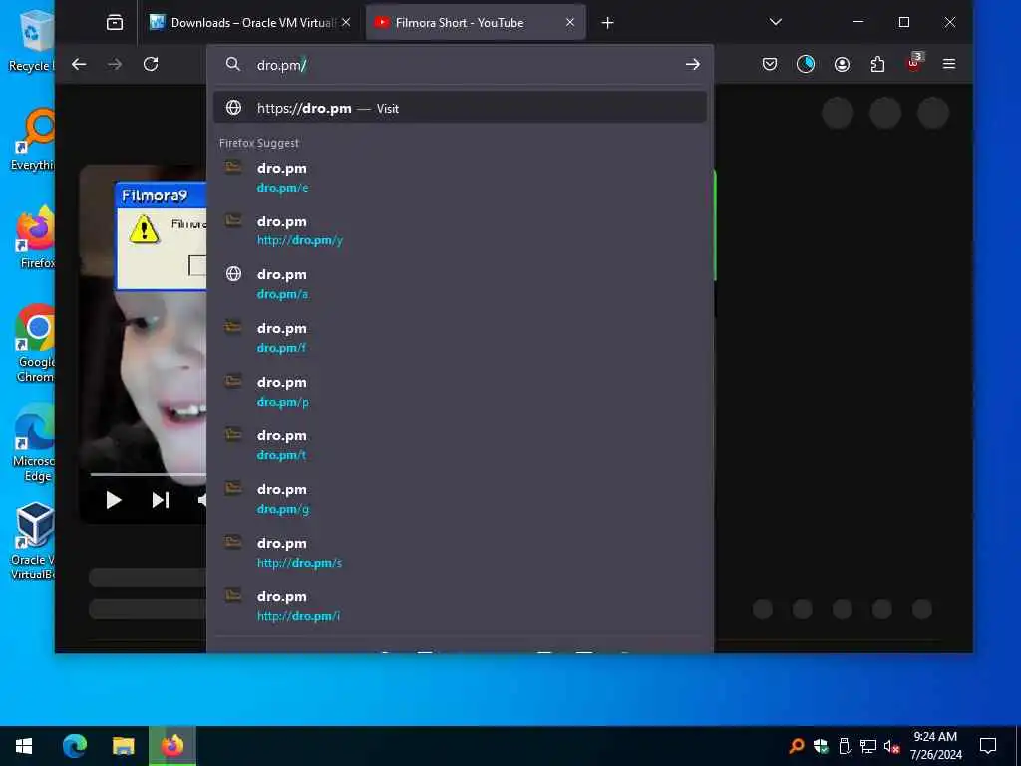Click the Firefox back arrow button
The width and height of the screenshot is (1021, 766).
tap(79, 64)
